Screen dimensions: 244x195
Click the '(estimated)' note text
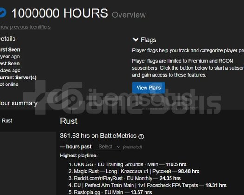pos(132,147)
